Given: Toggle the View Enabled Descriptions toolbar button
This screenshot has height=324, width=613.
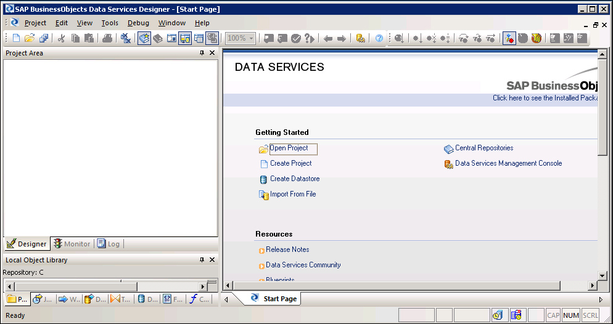Looking at the screenshot, I should click(x=212, y=38).
